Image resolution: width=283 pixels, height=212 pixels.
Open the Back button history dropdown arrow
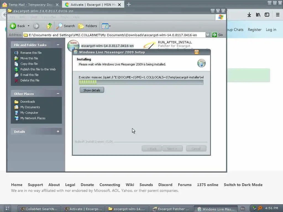(x=28, y=26)
